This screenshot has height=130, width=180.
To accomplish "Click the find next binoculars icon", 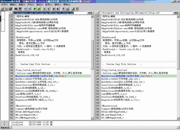I will click(20, 9).
